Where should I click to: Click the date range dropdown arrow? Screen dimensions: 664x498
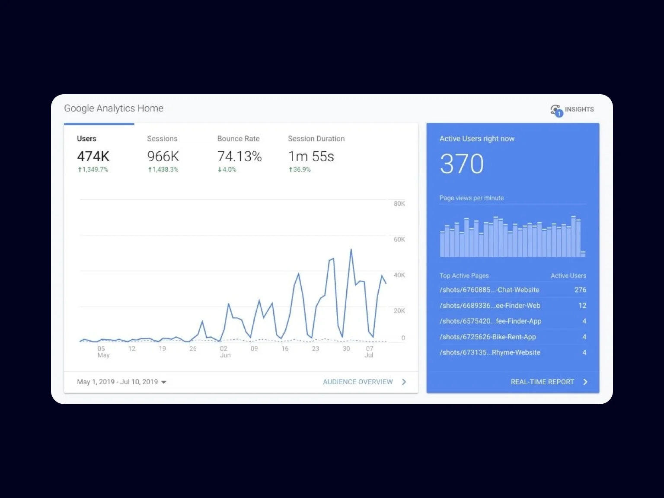click(163, 382)
